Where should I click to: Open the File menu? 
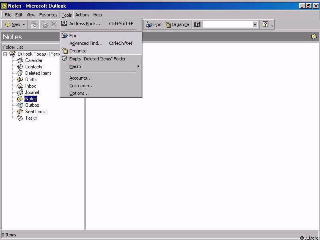8,15
